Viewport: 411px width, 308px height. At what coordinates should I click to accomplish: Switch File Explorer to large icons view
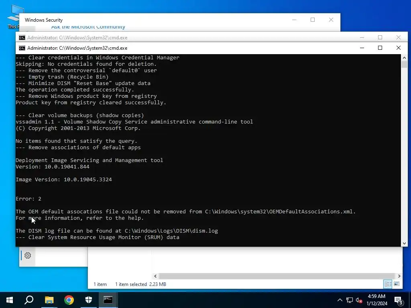click(x=397, y=284)
